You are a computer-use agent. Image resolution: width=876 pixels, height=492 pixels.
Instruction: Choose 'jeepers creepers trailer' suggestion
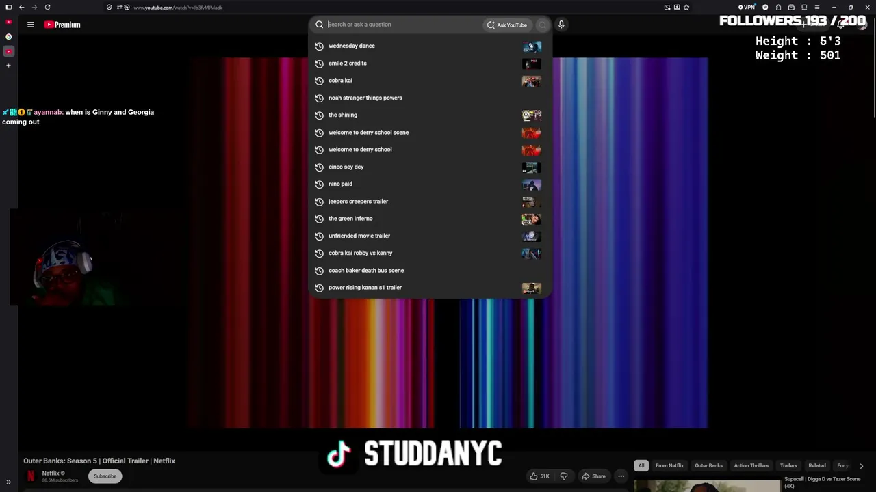coord(430,201)
